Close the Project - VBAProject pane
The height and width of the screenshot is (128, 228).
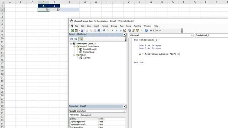click(x=125, y=34)
